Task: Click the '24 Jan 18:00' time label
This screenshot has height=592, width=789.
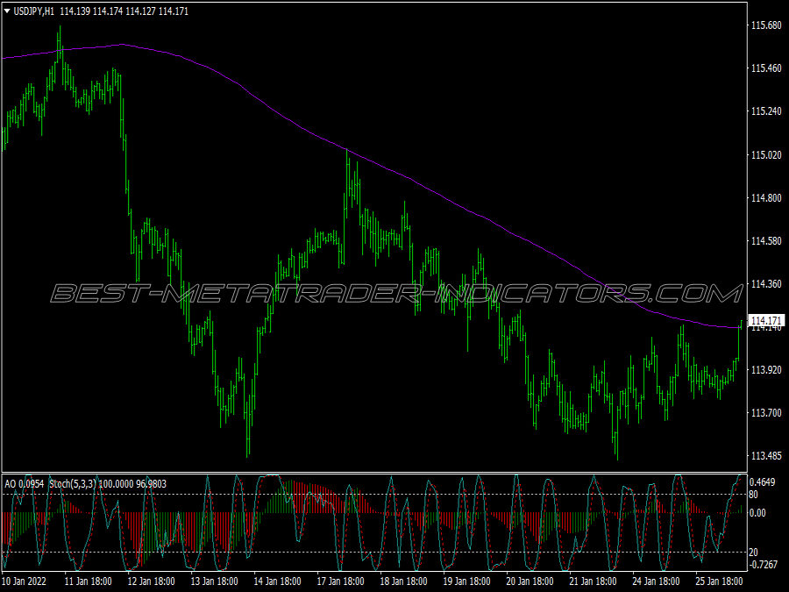Action: click(x=656, y=581)
